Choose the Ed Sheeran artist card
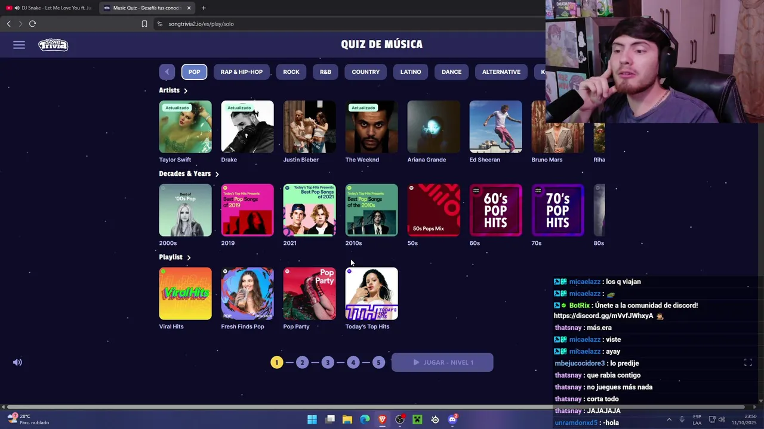Viewport: 764px width, 429px height. point(496,127)
